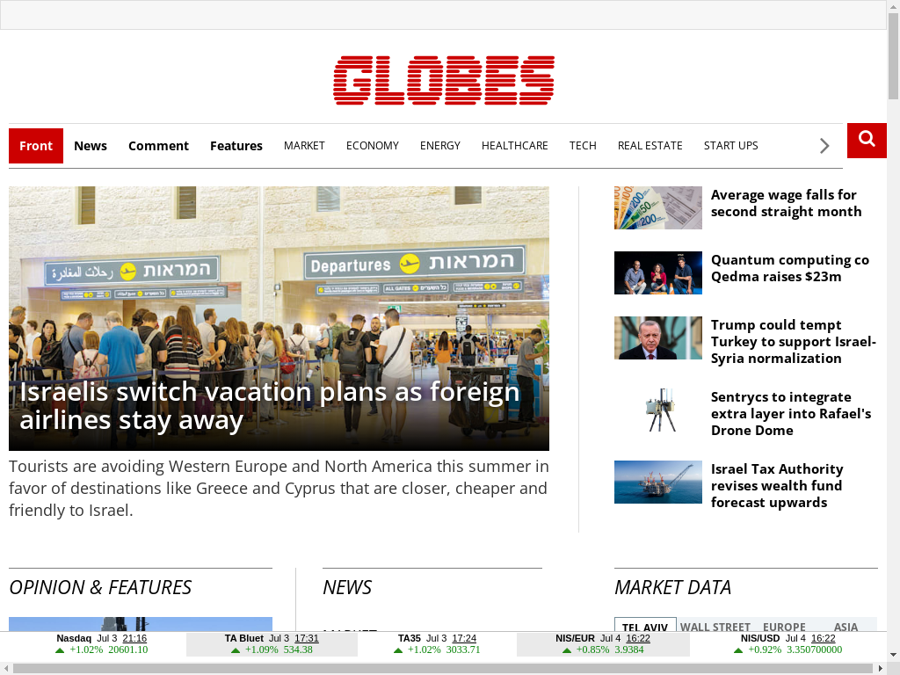Open the search magnifier icon
The image size is (900, 675).
(x=867, y=140)
